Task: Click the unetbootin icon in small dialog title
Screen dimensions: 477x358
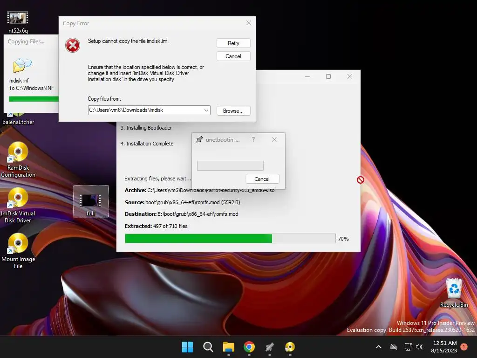Action: coord(199,140)
